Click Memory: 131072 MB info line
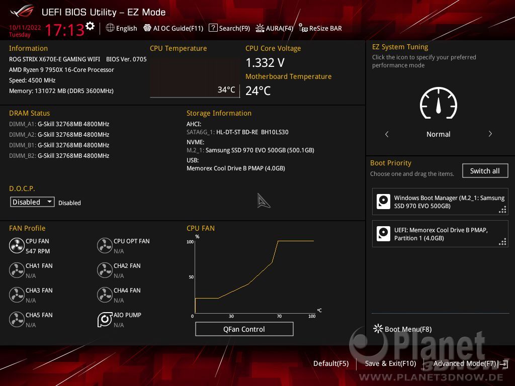The image size is (515, 386). 61,91
